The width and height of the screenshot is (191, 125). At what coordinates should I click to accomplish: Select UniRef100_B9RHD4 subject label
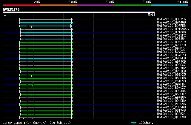(x=171, y=85)
